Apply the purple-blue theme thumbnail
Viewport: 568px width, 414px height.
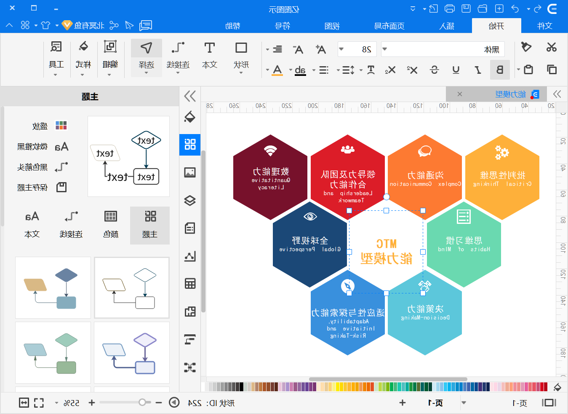(x=132, y=353)
